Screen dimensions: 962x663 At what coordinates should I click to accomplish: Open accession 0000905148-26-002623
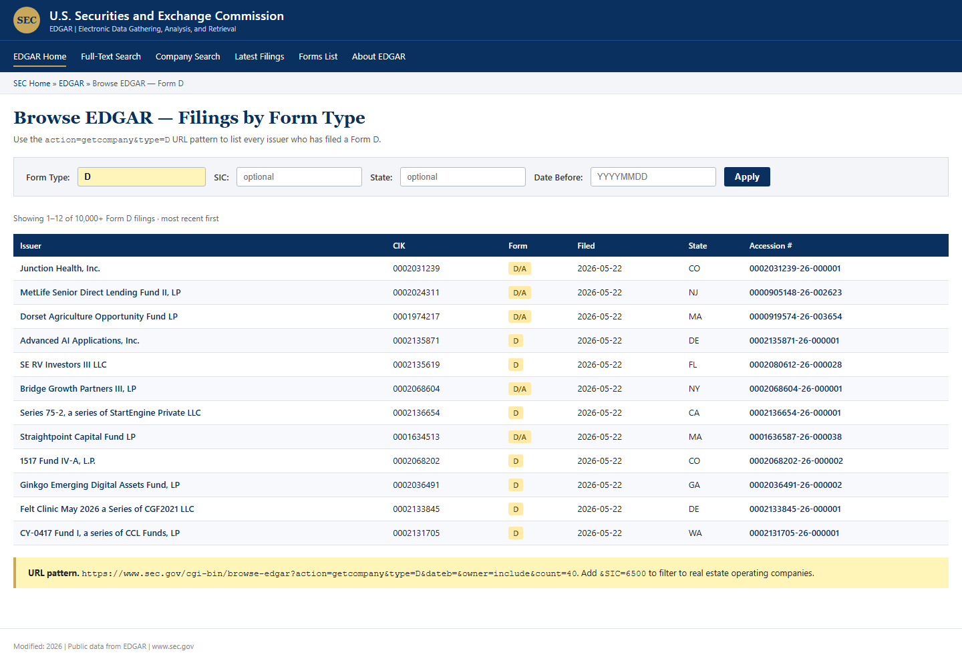point(796,293)
